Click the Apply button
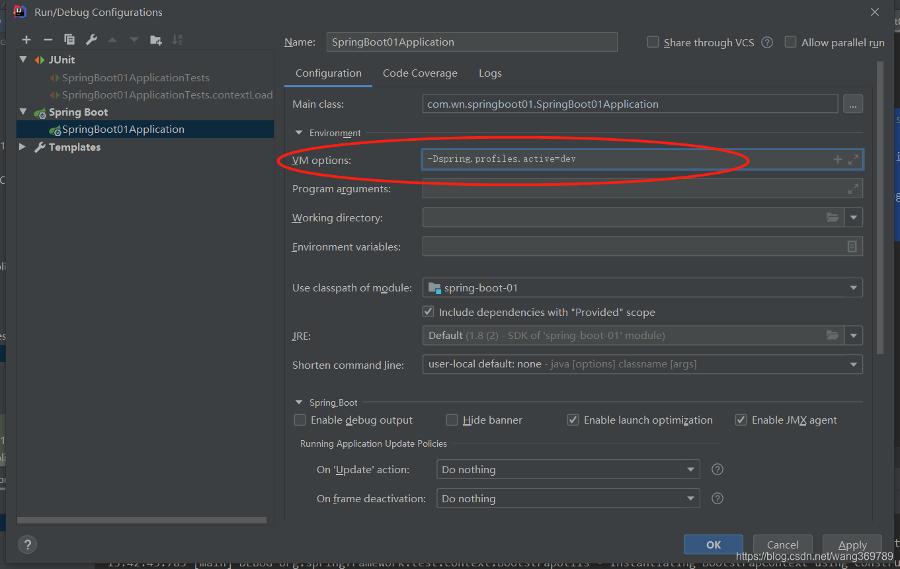Image resolution: width=900 pixels, height=569 pixels. [852, 545]
